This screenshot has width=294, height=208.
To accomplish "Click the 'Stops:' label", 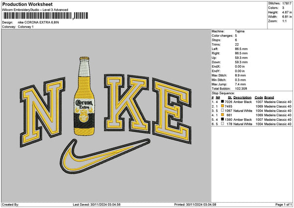I will (216, 40).
